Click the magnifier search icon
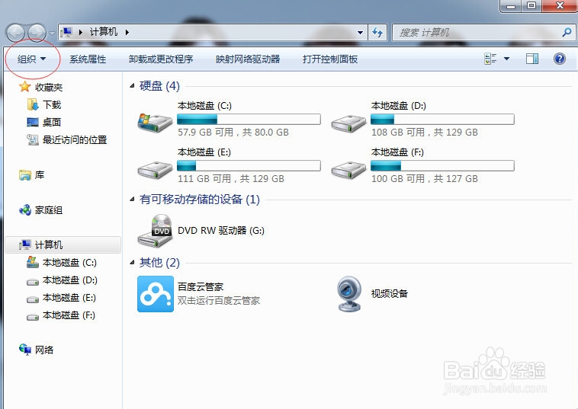The height and width of the screenshot is (409, 578). pos(567,33)
